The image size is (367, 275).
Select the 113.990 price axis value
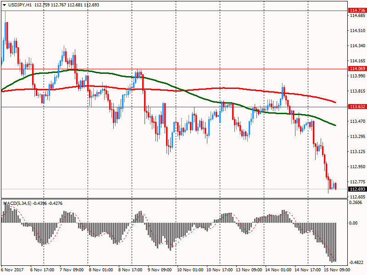(357, 76)
